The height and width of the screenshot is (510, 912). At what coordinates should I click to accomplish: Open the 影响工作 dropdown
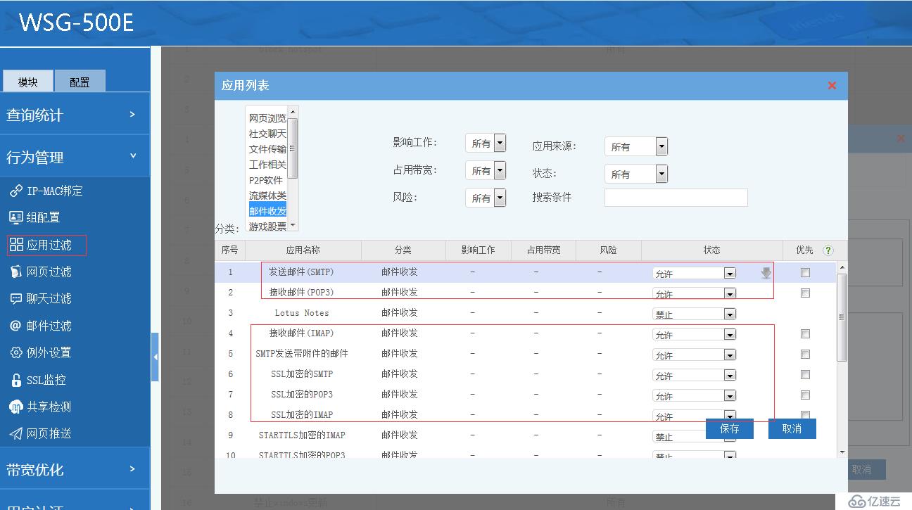point(486,143)
